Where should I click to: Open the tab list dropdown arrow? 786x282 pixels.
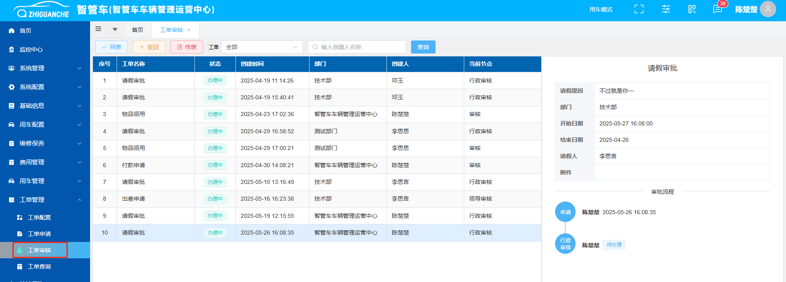click(115, 29)
